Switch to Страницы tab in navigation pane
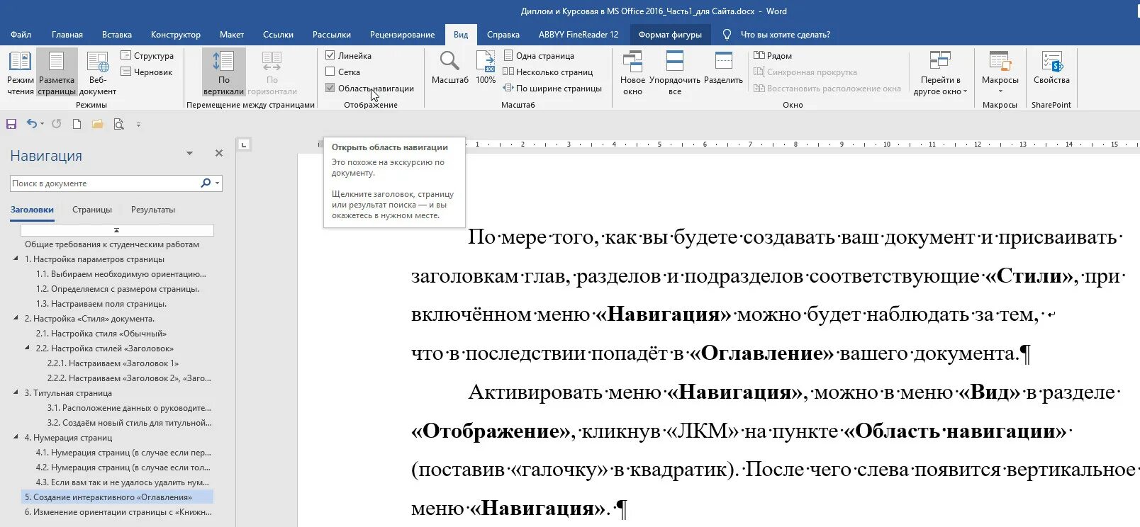The height and width of the screenshot is (527, 1140). (x=92, y=210)
